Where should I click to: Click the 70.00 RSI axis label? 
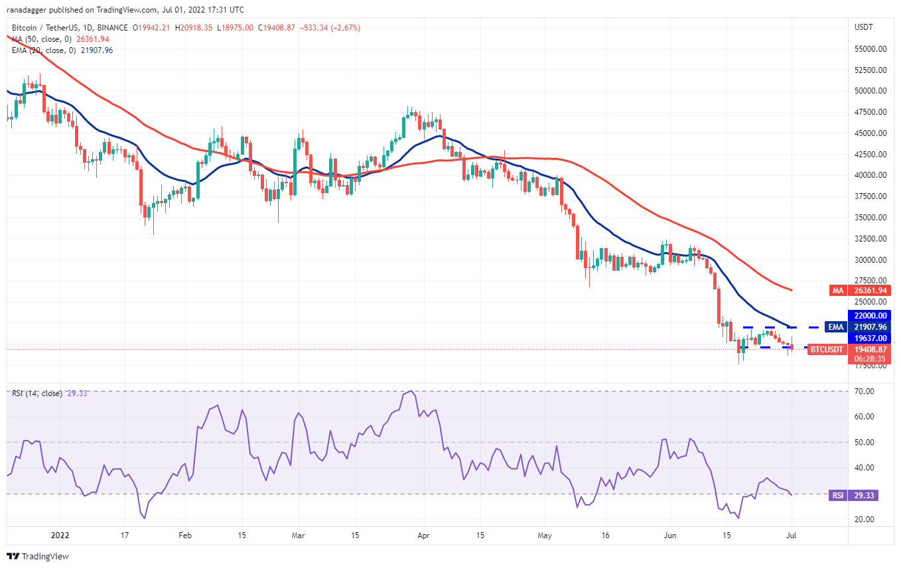(x=865, y=391)
